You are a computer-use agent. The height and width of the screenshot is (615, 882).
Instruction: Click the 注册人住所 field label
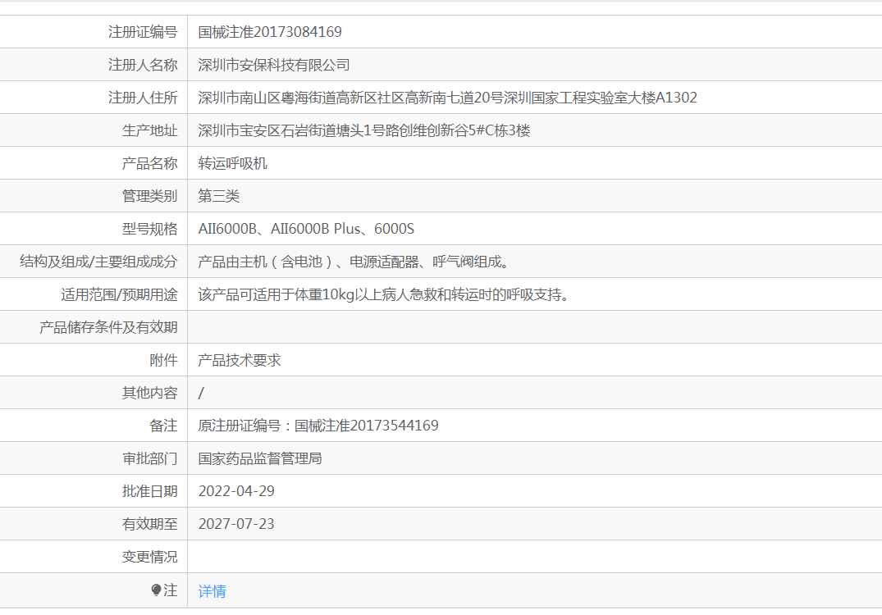[x=143, y=98]
